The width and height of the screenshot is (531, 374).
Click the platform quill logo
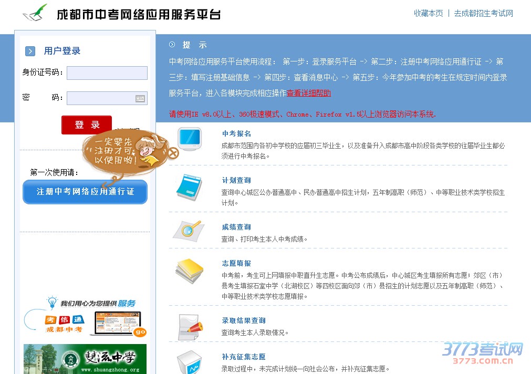[x=35, y=13]
